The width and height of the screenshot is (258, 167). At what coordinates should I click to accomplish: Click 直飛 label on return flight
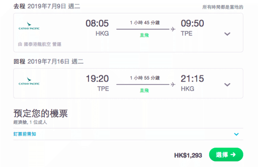[x=144, y=91]
